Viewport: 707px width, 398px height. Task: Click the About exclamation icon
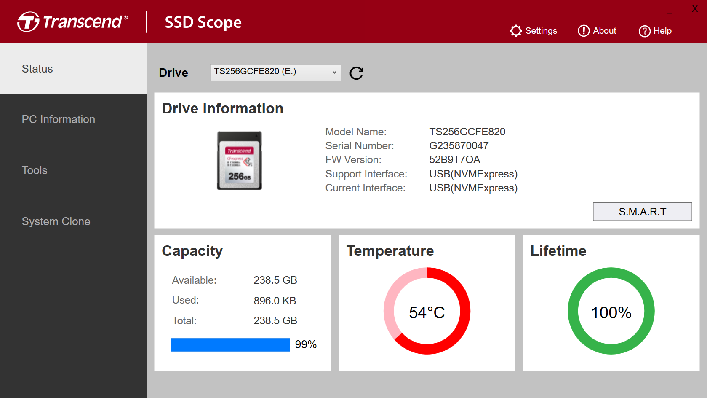coord(584,31)
